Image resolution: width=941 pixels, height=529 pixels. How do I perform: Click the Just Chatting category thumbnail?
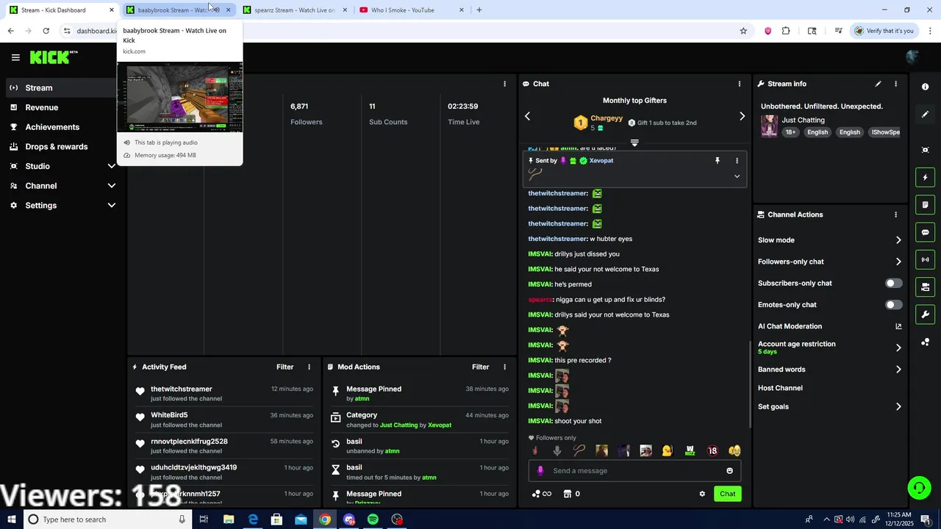769,126
